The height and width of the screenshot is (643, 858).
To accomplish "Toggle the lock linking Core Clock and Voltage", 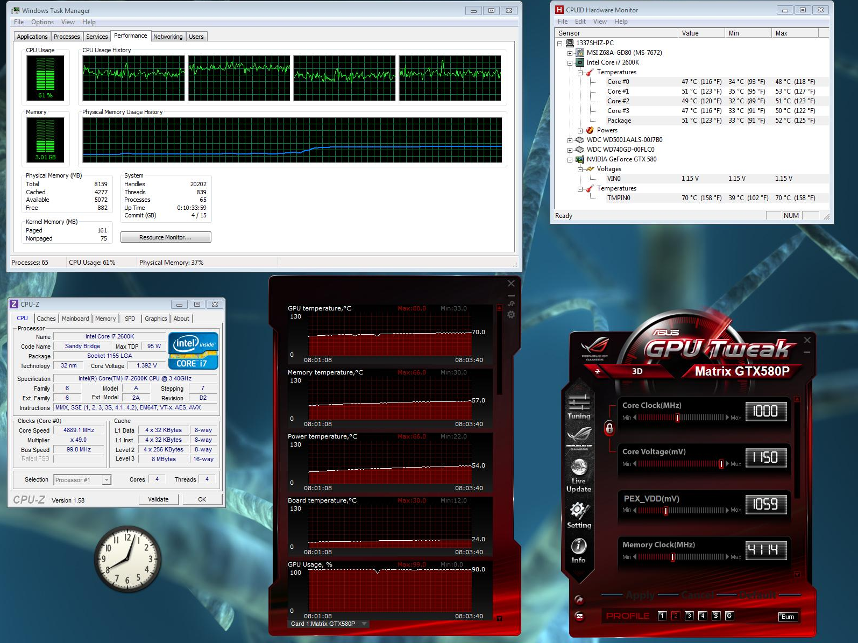I will [x=609, y=428].
